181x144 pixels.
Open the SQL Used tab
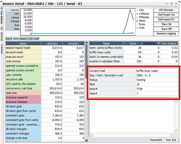[x=34, y=39]
